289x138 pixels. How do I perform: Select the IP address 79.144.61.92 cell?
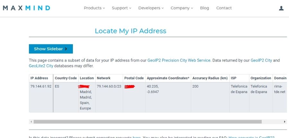[x=41, y=97]
